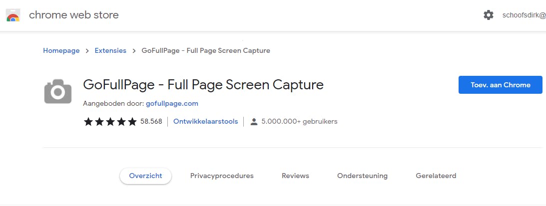Click the 'GoFullPage - Full Page Screen Capture' heading
Viewport: 546px width, 206px height.
[203, 85]
